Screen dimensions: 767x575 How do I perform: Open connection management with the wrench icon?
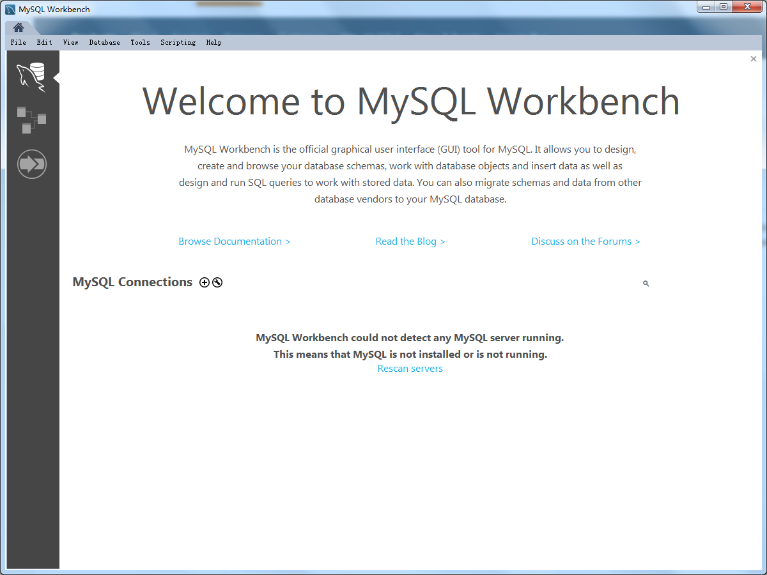pos(217,282)
